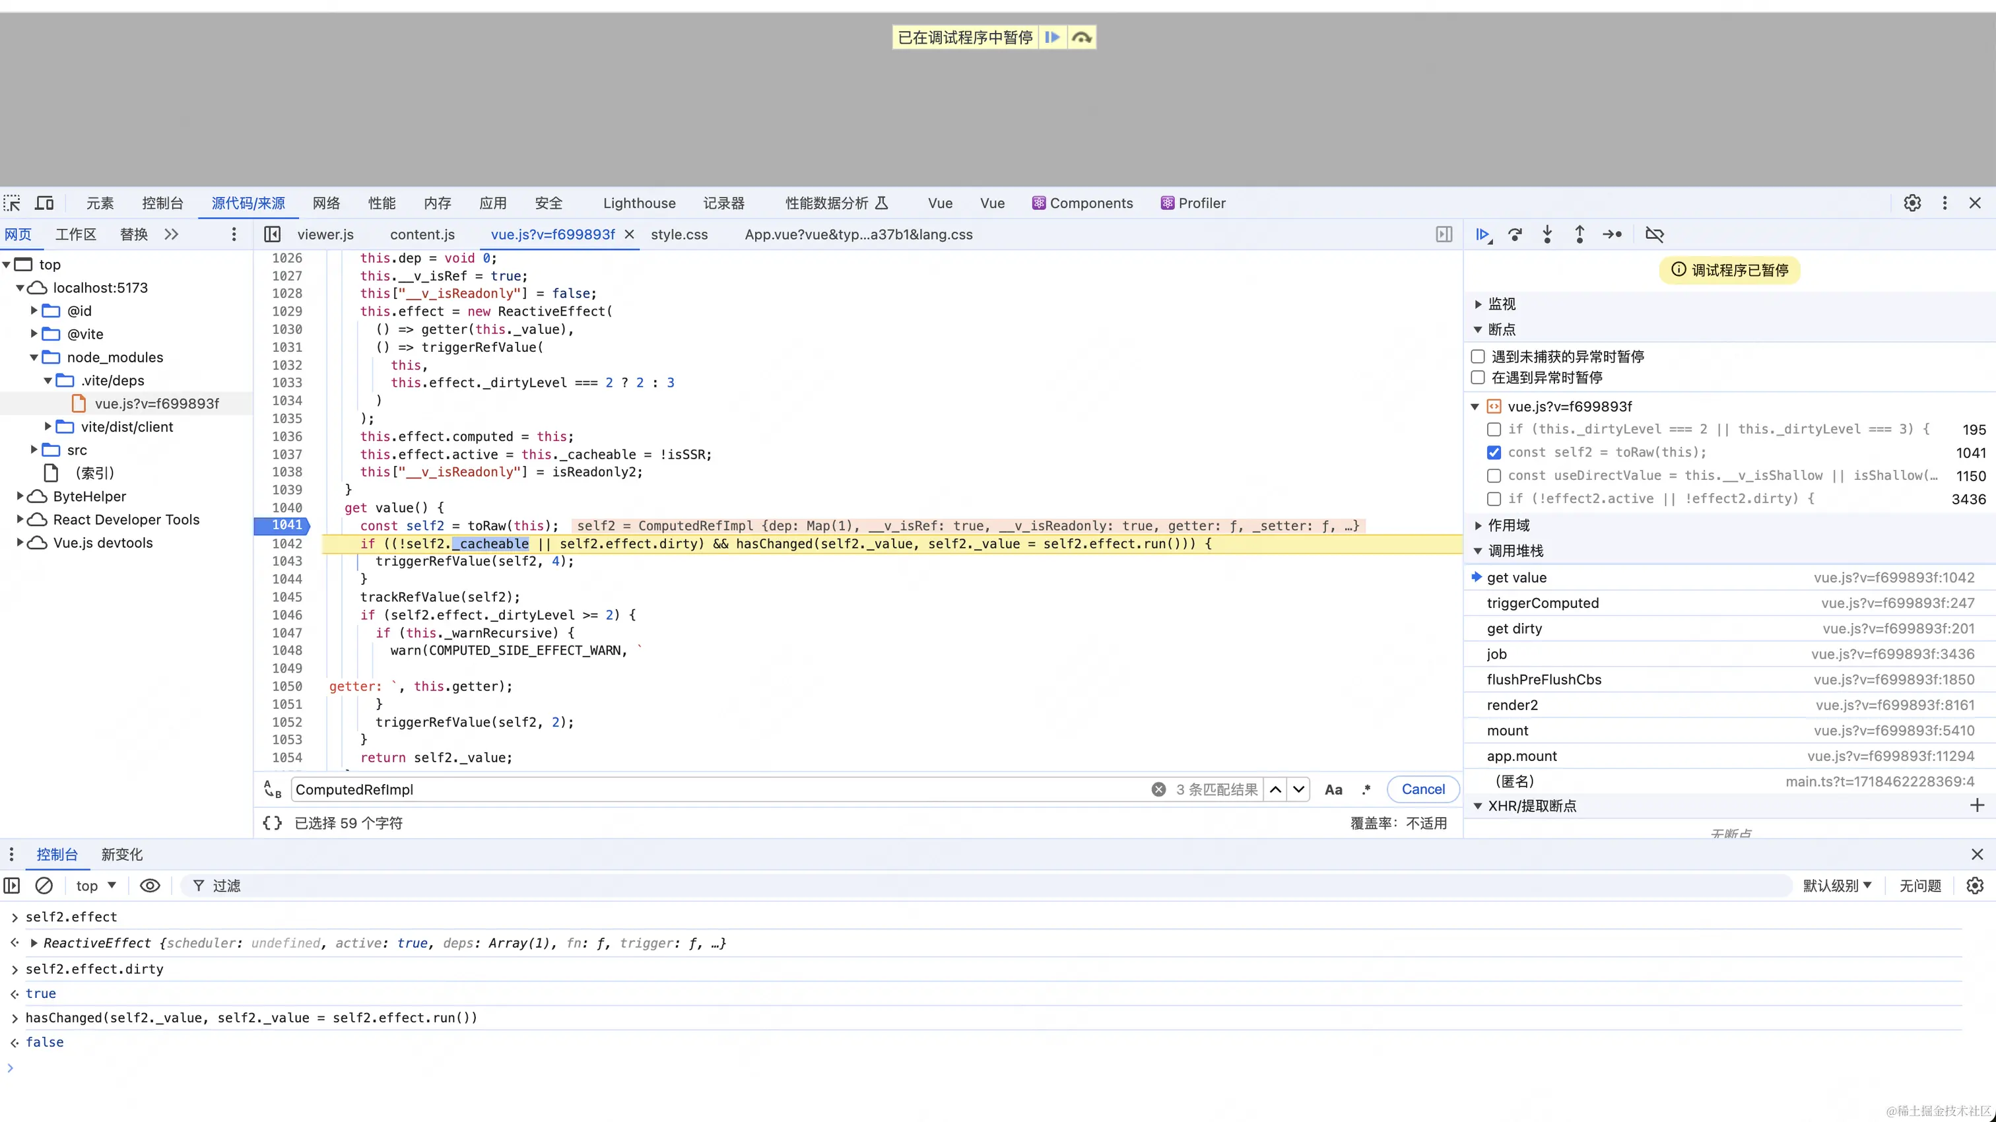This screenshot has width=1996, height=1122.
Task: Pretty-print the source with braces icon
Action: [272, 823]
